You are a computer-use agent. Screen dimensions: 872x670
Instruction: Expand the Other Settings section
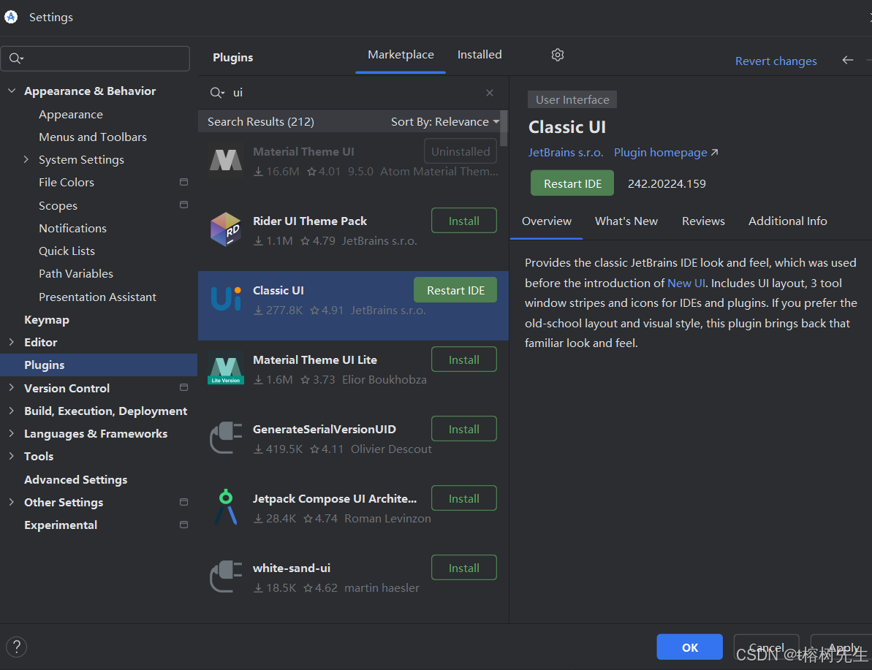pos(12,502)
